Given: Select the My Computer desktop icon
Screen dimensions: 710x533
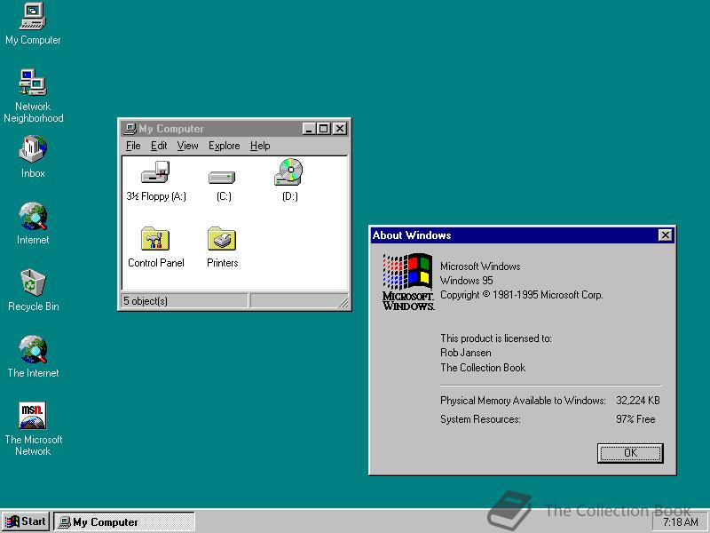Looking at the screenshot, I should [x=33, y=24].
